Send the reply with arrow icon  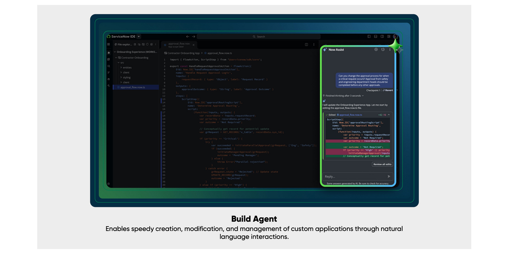(389, 177)
